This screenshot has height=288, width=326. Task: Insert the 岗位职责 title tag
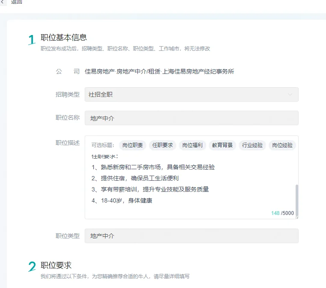133,145
